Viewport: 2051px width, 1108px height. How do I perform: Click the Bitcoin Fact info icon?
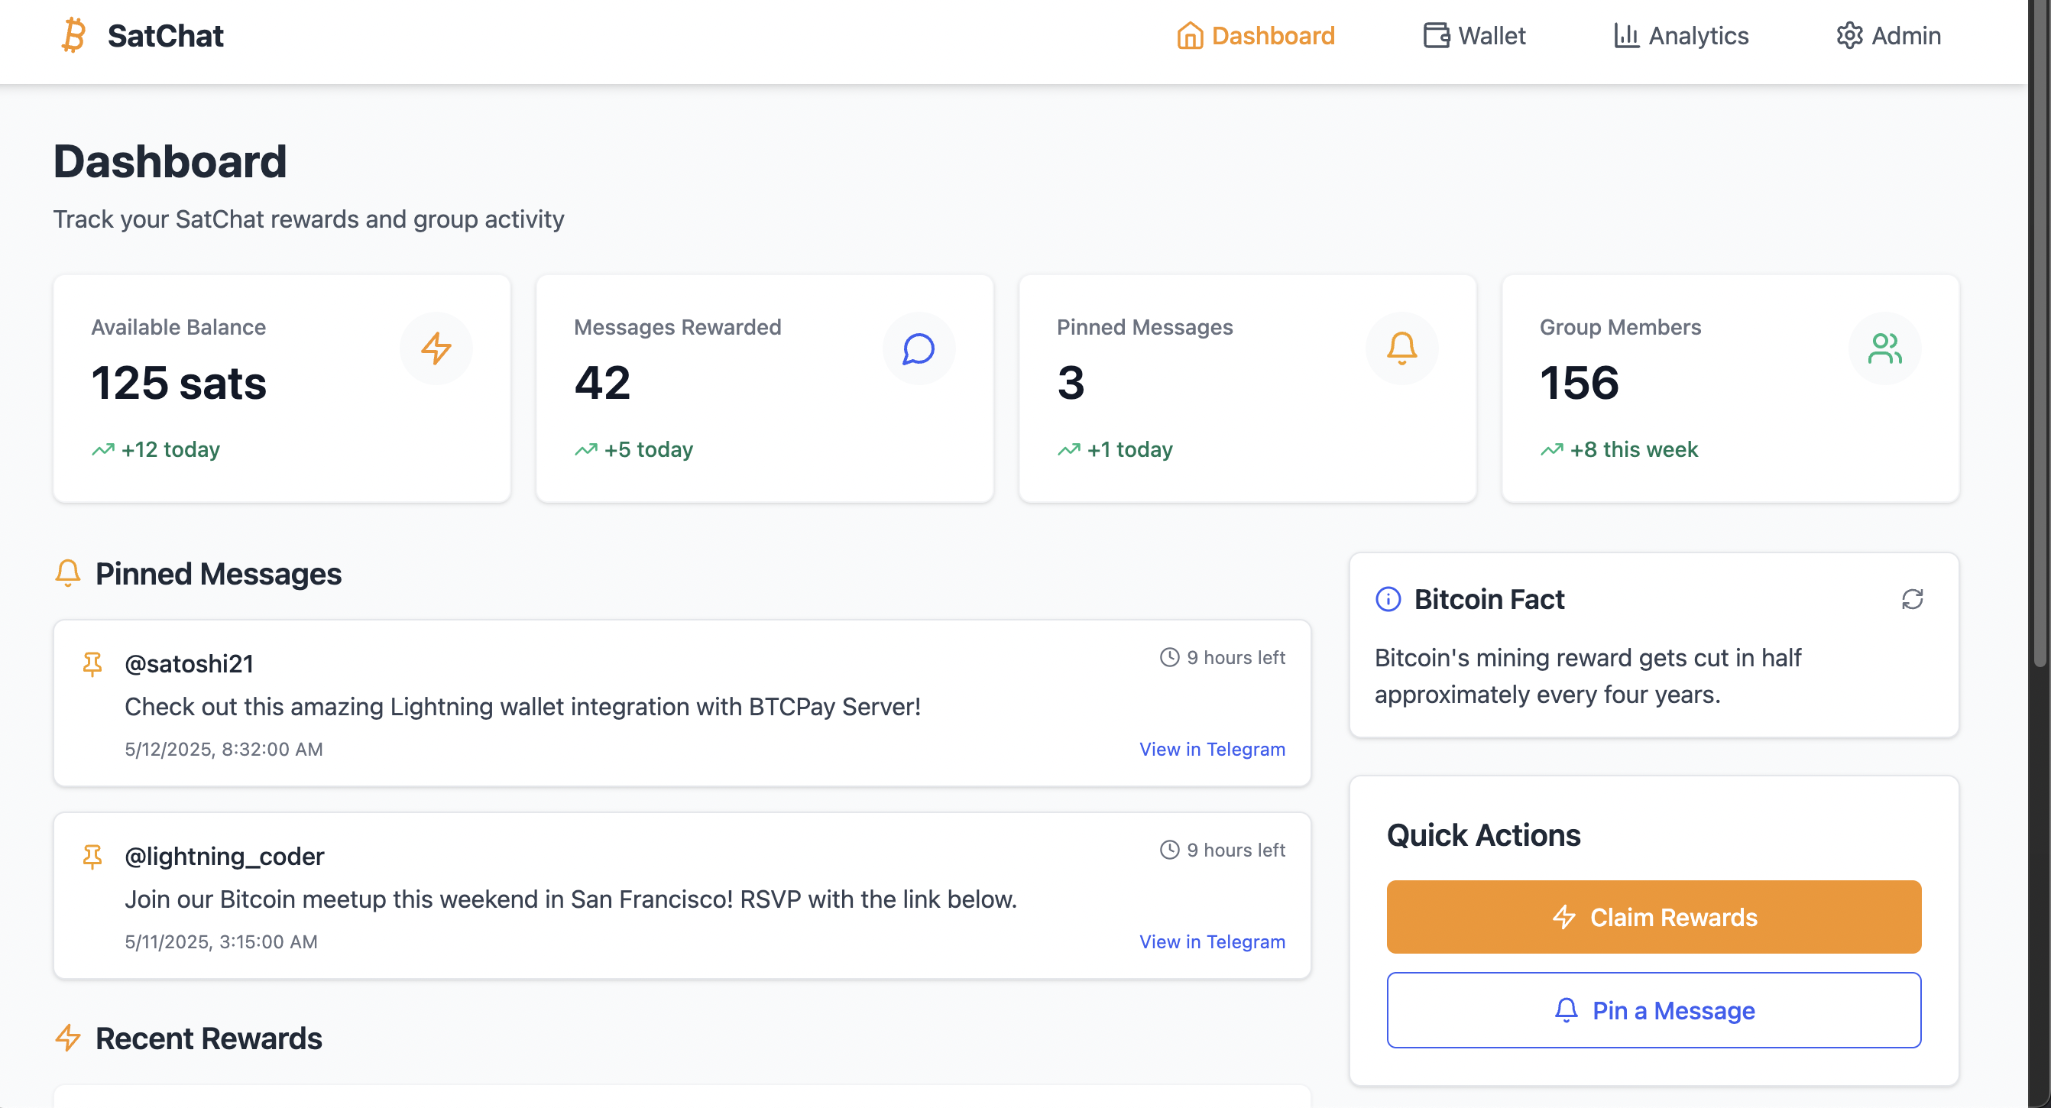(1388, 598)
